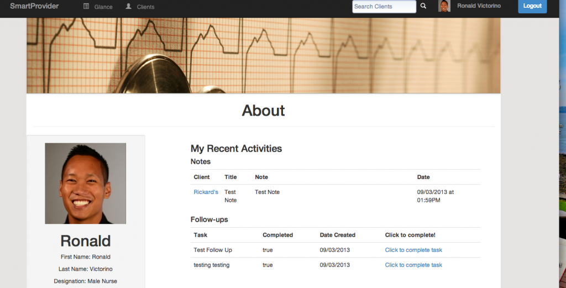Viewport: 566px width, 288px height.
Task: Click the Glance list icon
Action: pyautogui.click(x=86, y=6)
